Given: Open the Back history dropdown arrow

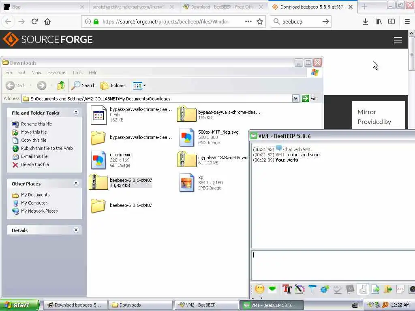Looking at the screenshot, I should coord(31,85).
